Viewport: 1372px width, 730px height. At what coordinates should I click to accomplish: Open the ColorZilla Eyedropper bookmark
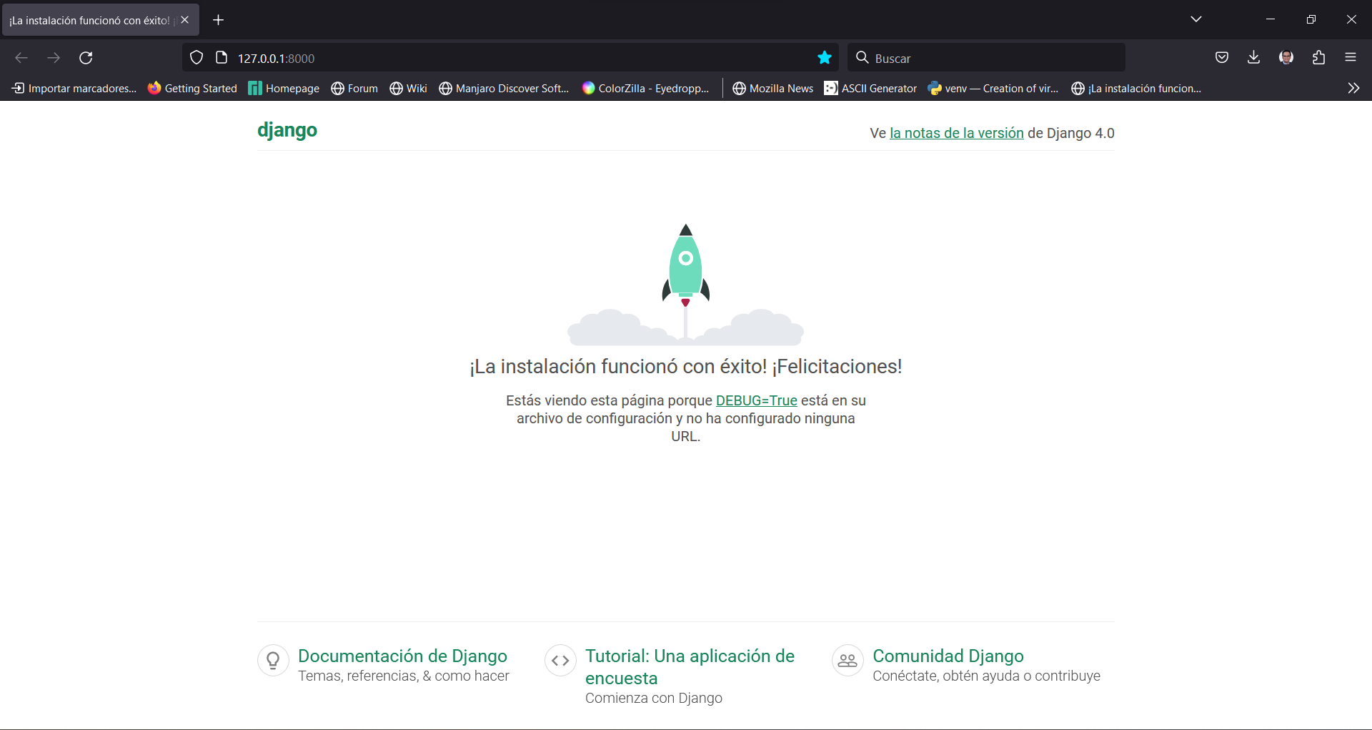[646, 88]
